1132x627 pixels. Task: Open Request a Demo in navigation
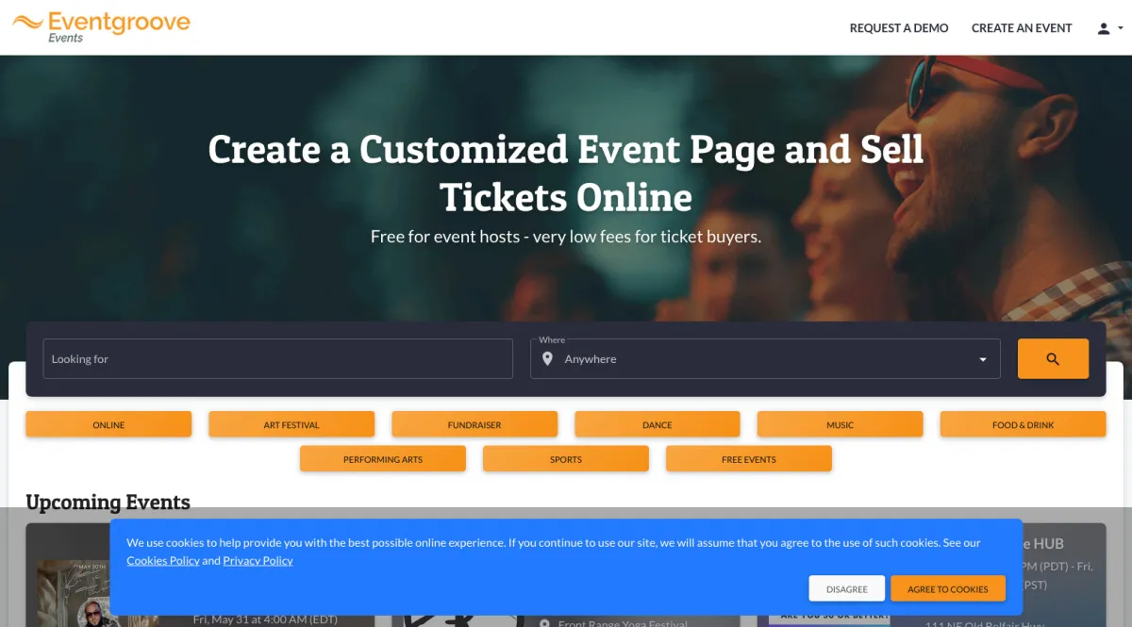tap(899, 28)
